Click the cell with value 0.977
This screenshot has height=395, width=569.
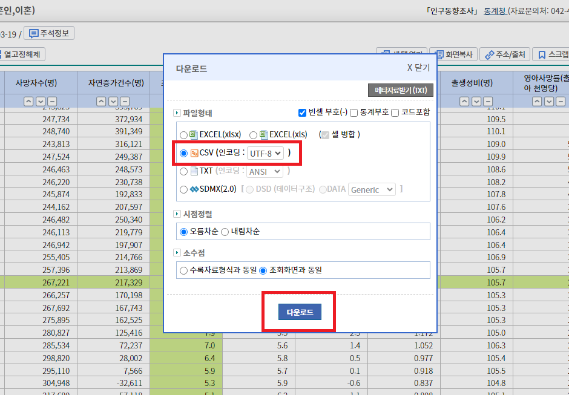(404, 358)
